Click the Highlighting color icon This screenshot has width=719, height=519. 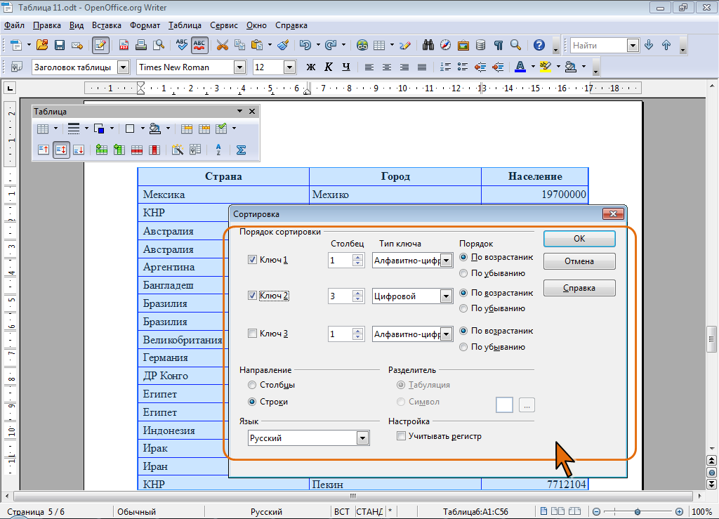(545, 67)
